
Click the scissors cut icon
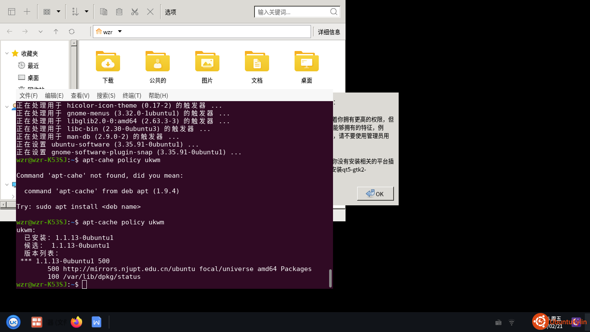135,12
